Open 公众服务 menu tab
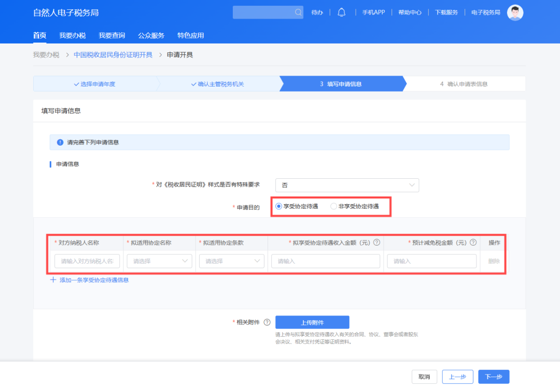The height and width of the screenshot is (387, 560). [151, 36]
